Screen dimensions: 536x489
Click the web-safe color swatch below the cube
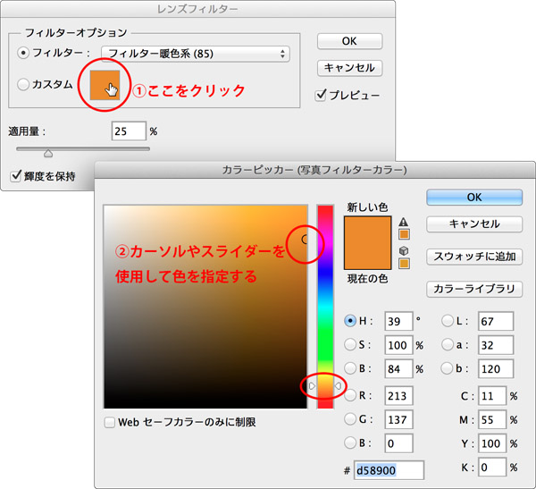click(404, 264)
